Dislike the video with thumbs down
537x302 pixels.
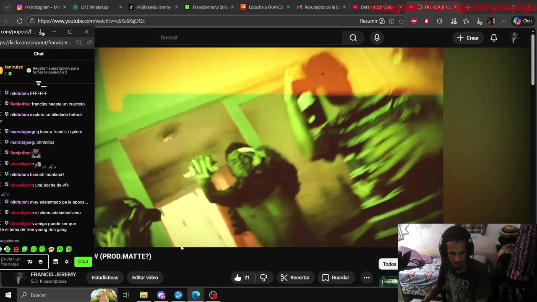coord(263,278)
